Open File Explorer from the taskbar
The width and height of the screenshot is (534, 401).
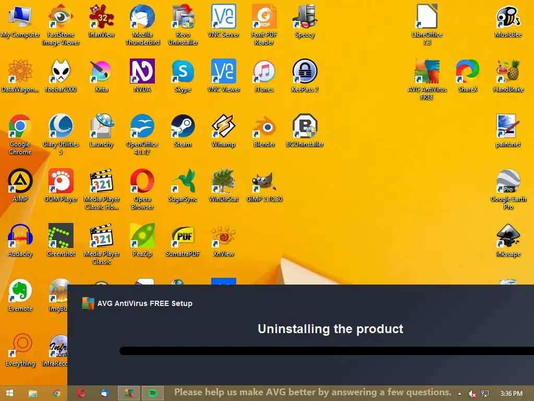coord(33,393)
